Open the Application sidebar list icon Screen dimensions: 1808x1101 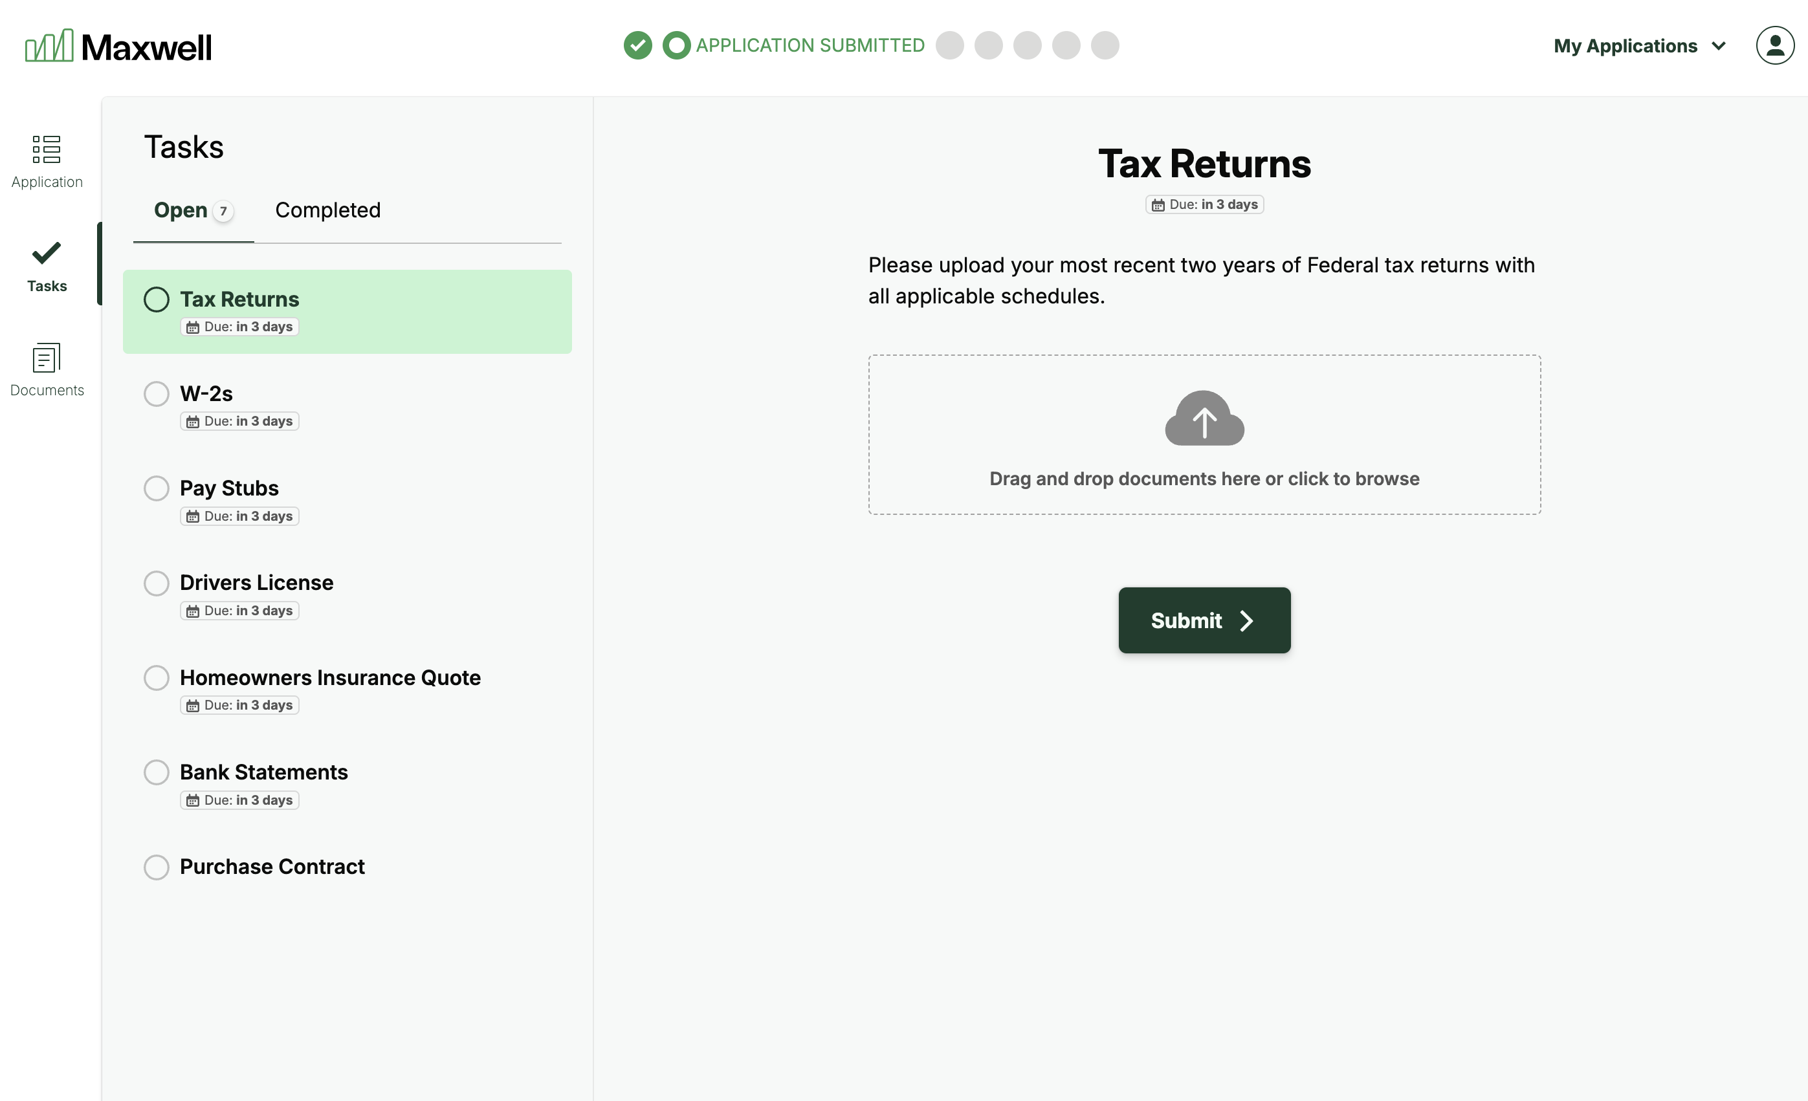click(46, 149)
